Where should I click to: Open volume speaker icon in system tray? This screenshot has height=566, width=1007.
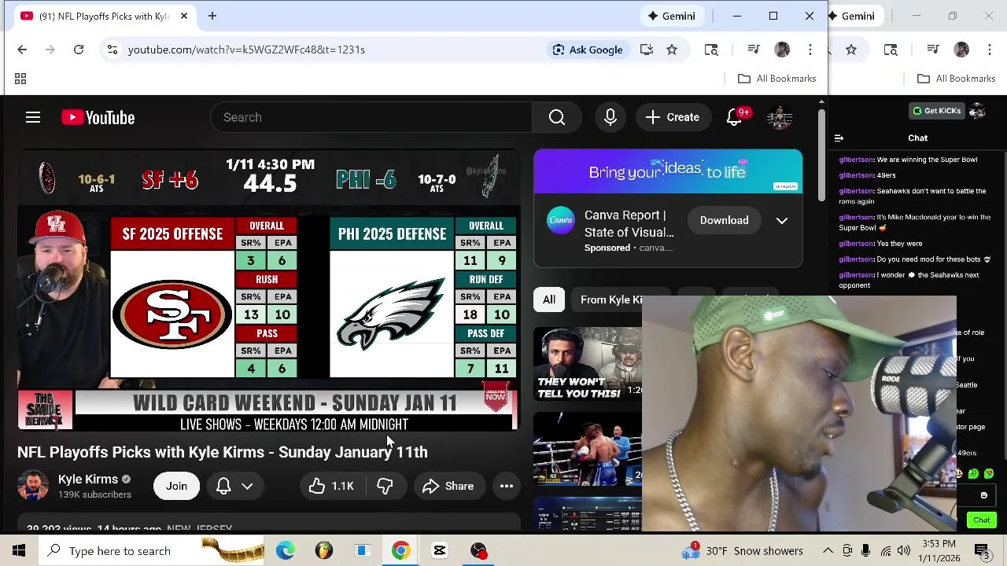[904, 550]
